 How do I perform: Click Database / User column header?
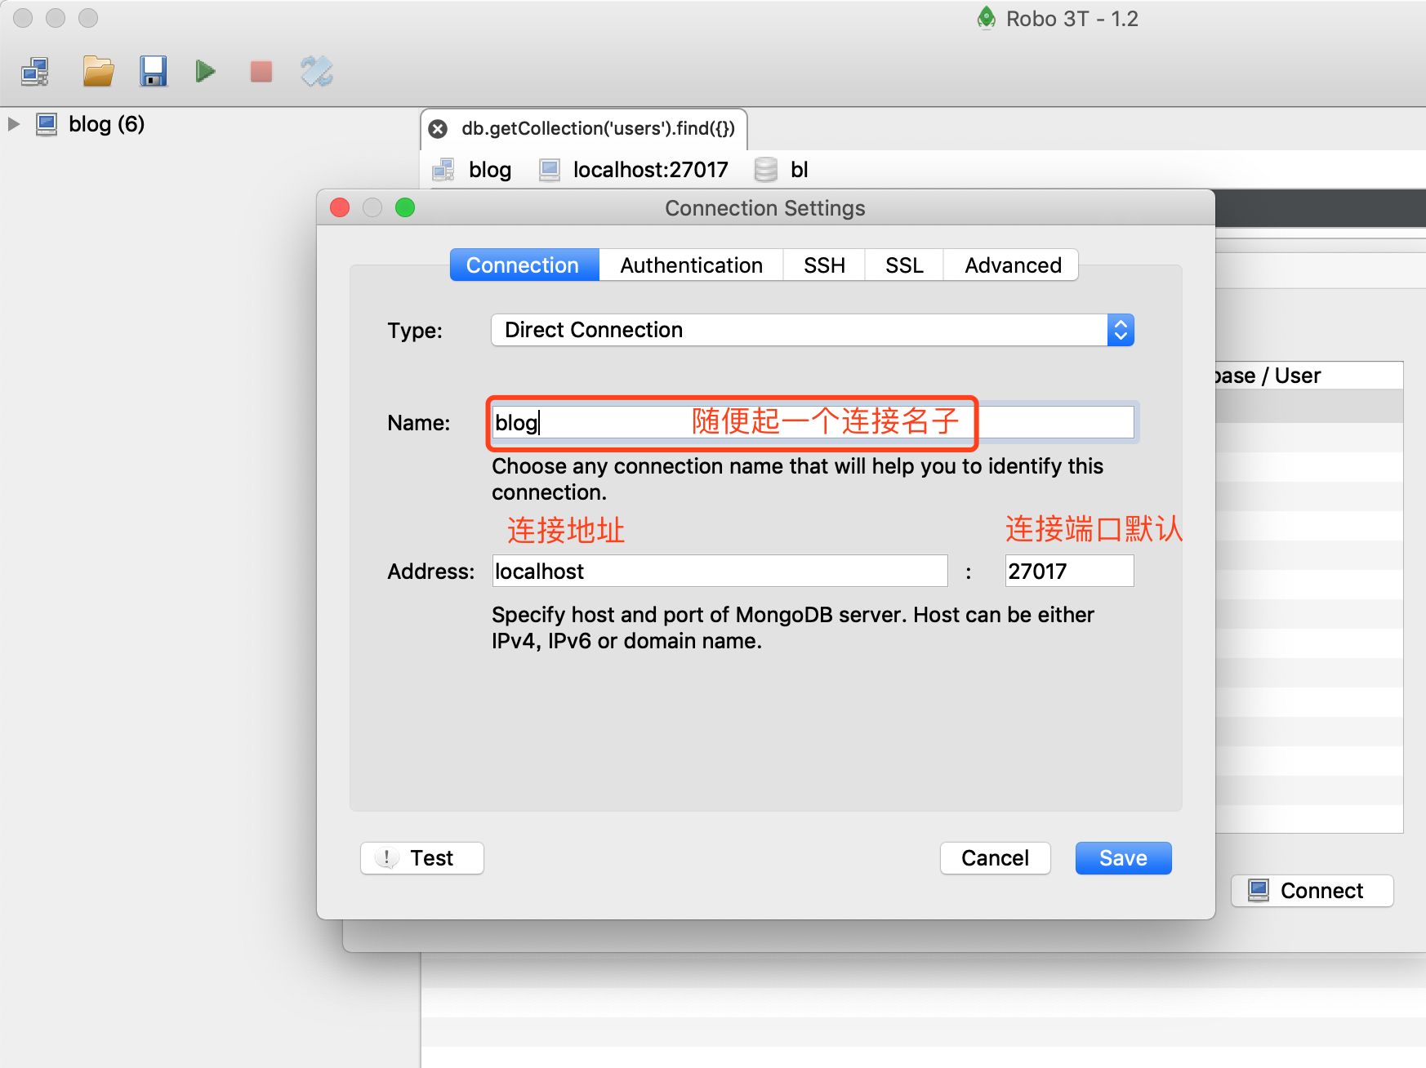click(1308, 376)
